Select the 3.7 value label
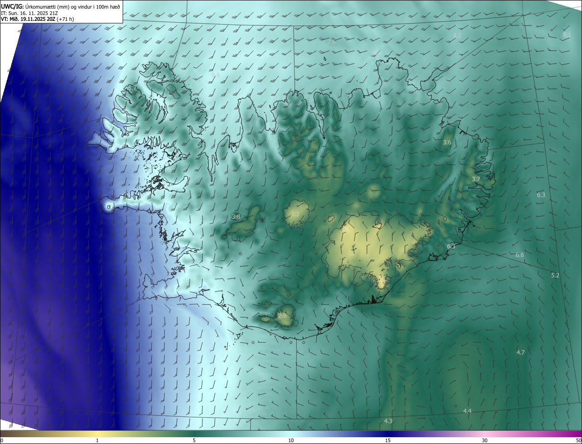Viewport: 582px width, 444px height. coord(476,179)
